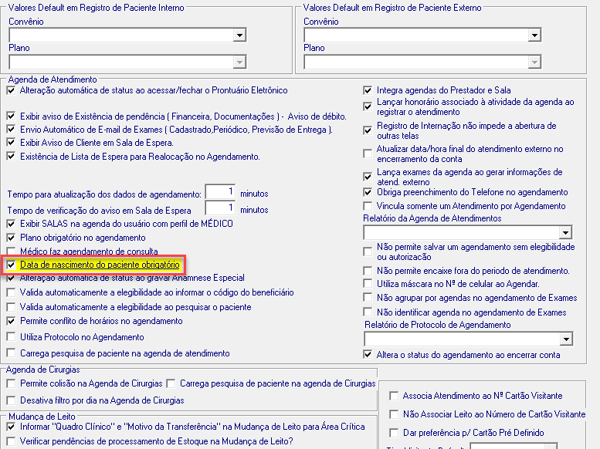
Task: Toggle Data de nascimento do paciente obrigatório
Action: point(11,265)
